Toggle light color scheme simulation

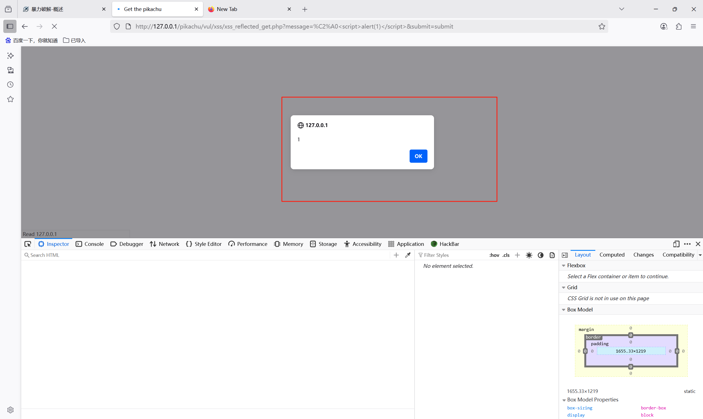tap(529, 255)
